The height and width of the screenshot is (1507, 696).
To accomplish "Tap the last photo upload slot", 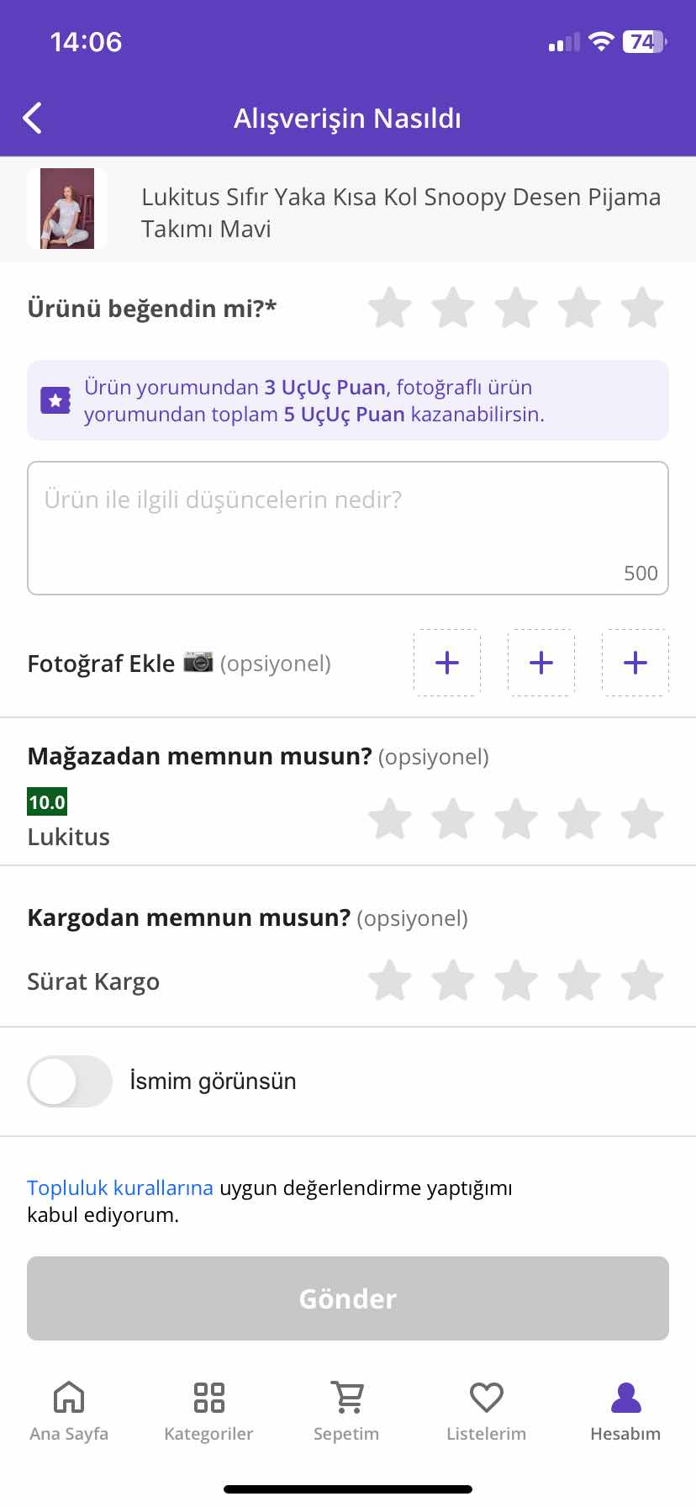I will (x=635, y=663).
